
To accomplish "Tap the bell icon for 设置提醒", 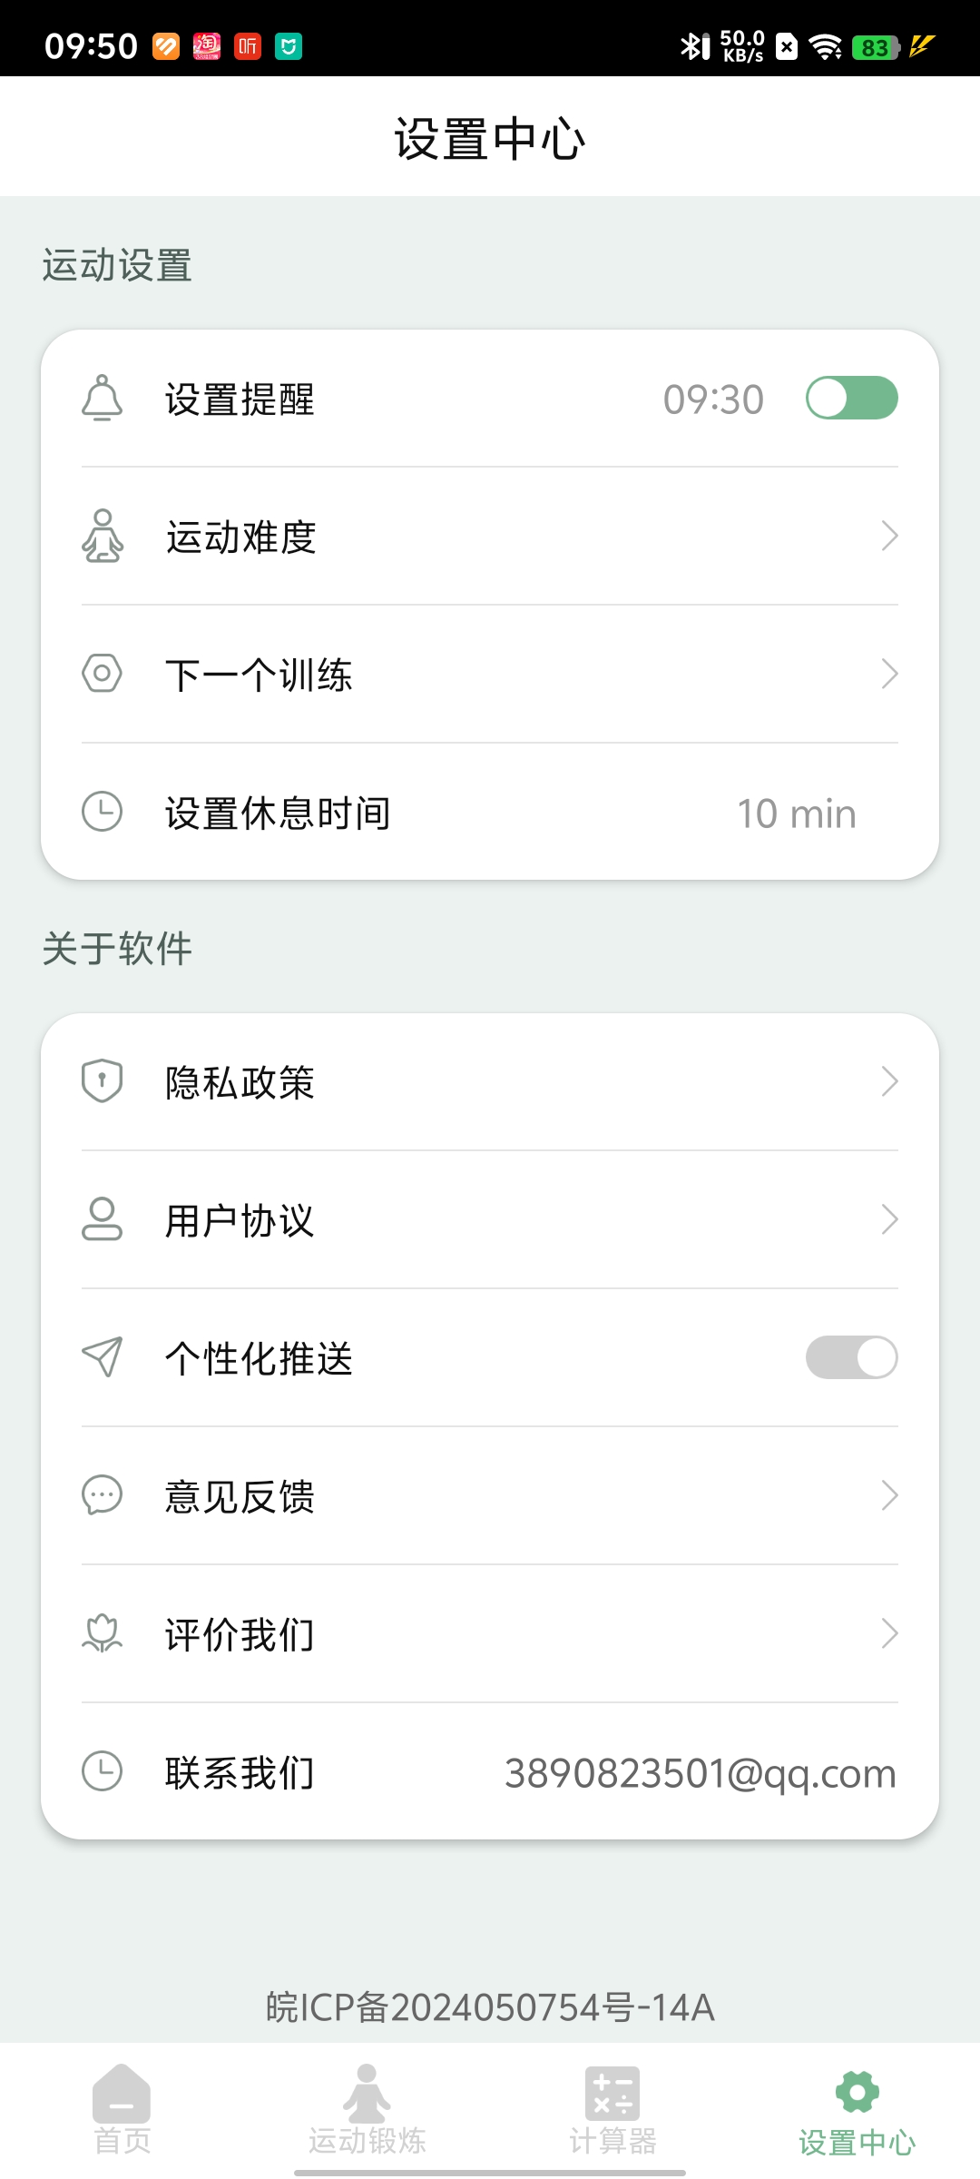I will 103,398.
